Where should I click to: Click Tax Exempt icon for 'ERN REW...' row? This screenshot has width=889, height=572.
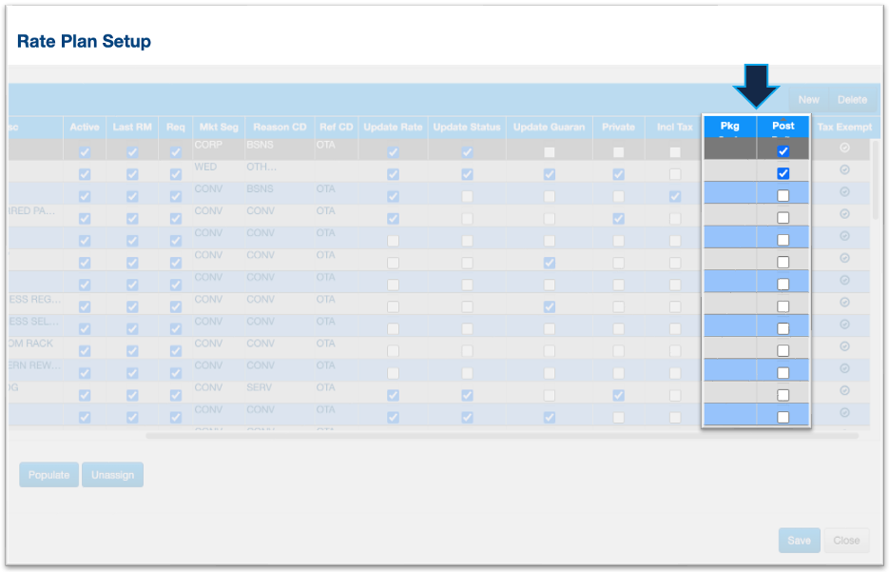coord(844,368)
